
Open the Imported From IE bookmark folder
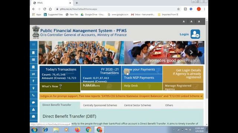pos(168,14)
